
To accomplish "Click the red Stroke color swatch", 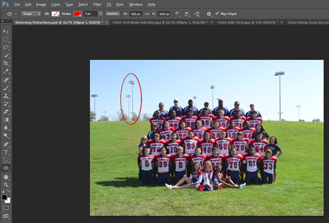I will click(77, 14).
